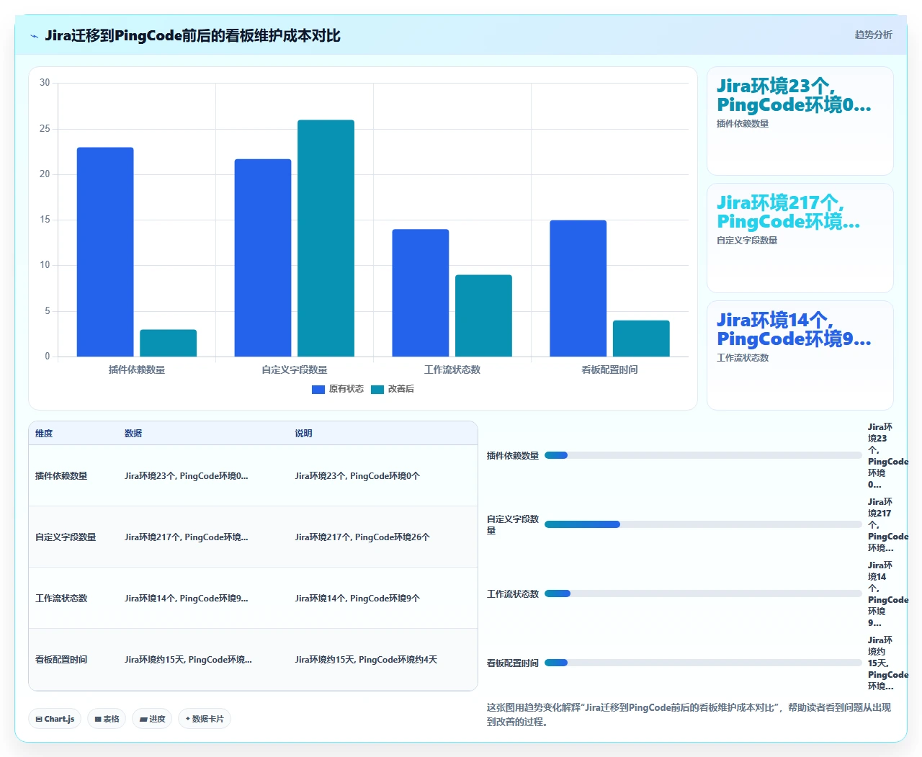Open the 数据卡片 chip
Screen dimensions: 922x757
point(205,719)
